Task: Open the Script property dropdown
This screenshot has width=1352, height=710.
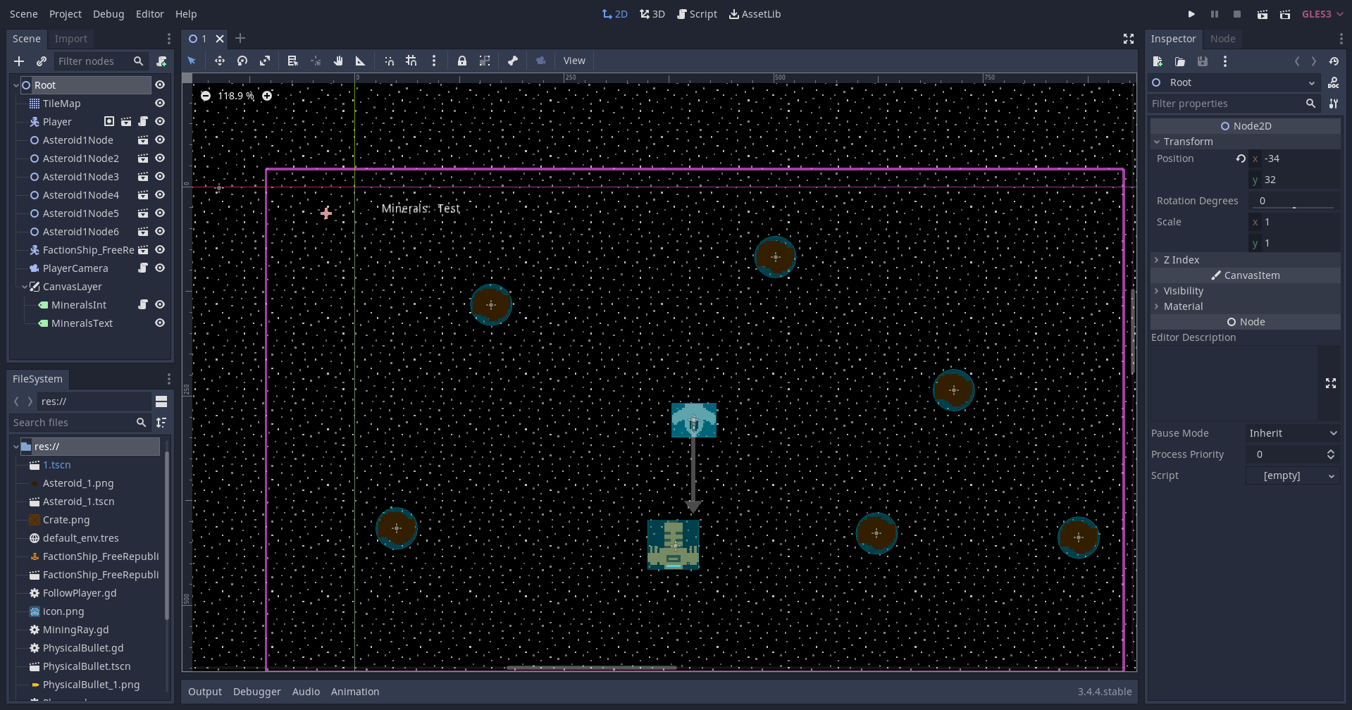Action: point(1293,475)
